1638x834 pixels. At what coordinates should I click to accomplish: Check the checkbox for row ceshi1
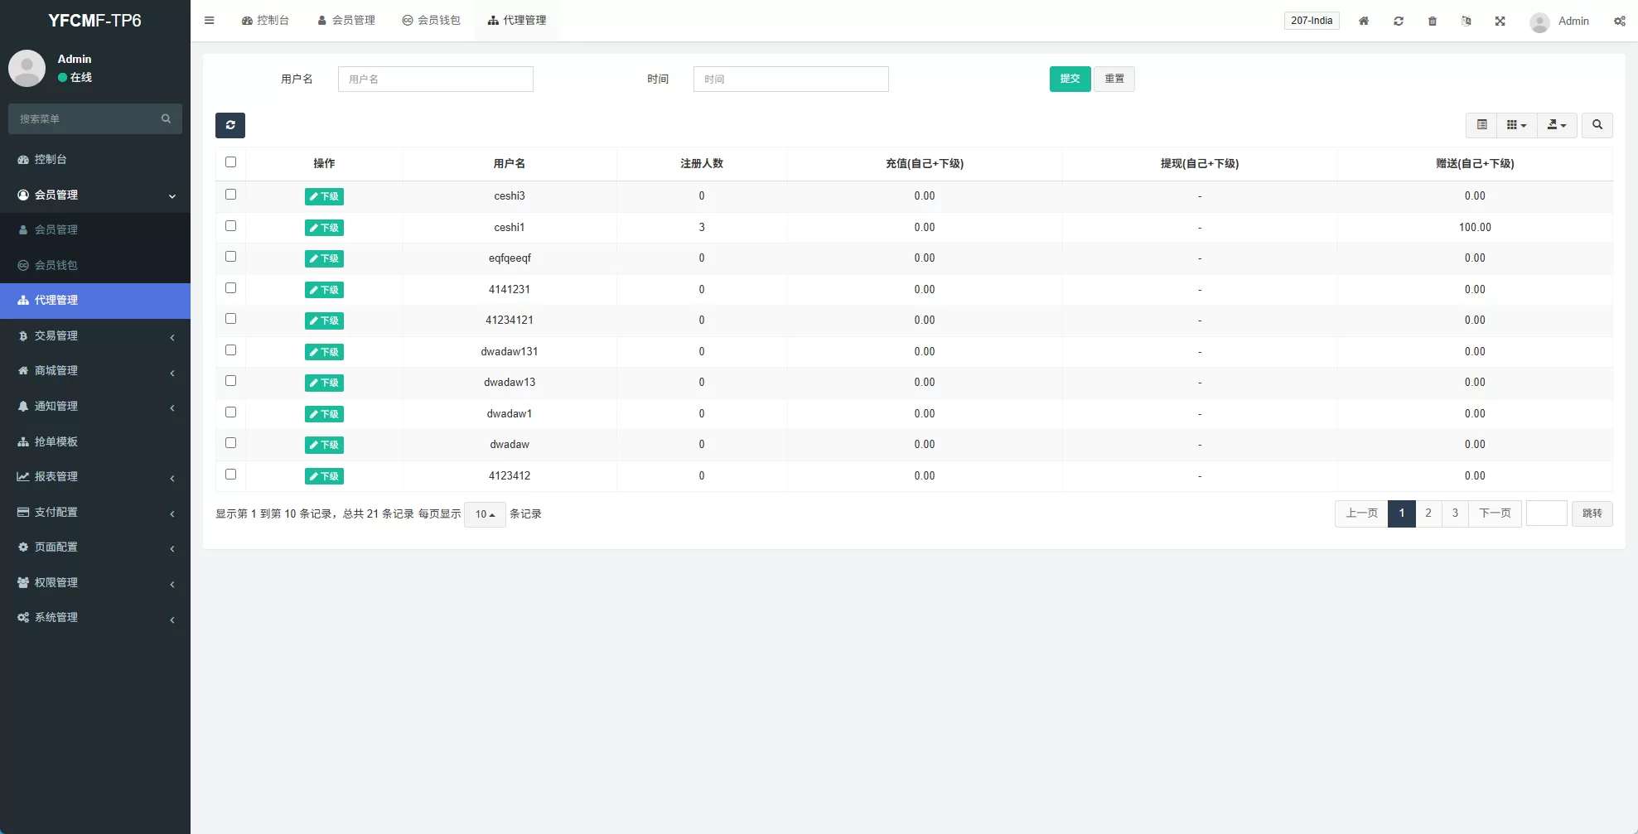click(x=231, y=225)
